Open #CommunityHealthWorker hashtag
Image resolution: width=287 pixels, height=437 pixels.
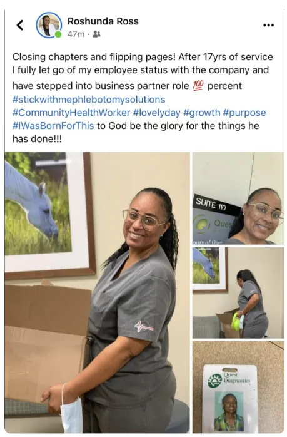71,113
